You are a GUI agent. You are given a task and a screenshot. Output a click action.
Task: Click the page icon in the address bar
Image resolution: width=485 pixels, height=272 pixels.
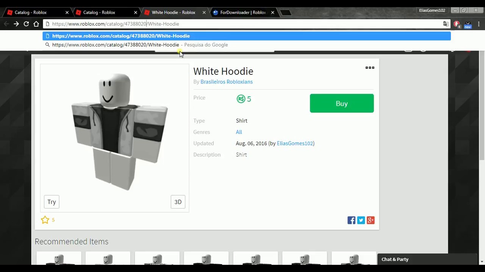click(47, 24)
